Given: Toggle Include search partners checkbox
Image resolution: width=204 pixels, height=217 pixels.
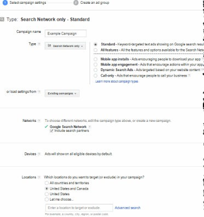Looking at the screenshot, I should [x=51, y=131].
